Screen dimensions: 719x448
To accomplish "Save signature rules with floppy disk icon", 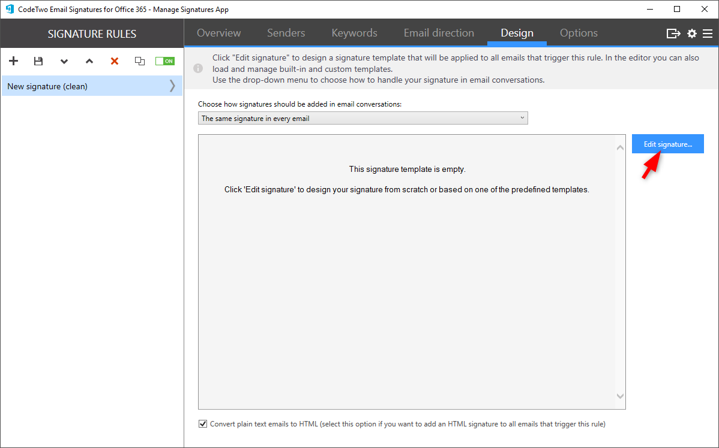I will click(38, 61).
